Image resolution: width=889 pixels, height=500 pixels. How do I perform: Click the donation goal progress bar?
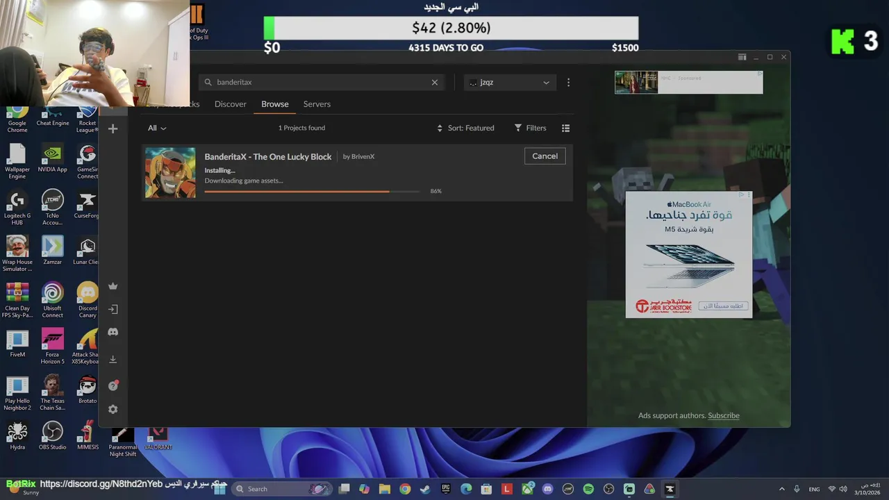tap(451, 28)
